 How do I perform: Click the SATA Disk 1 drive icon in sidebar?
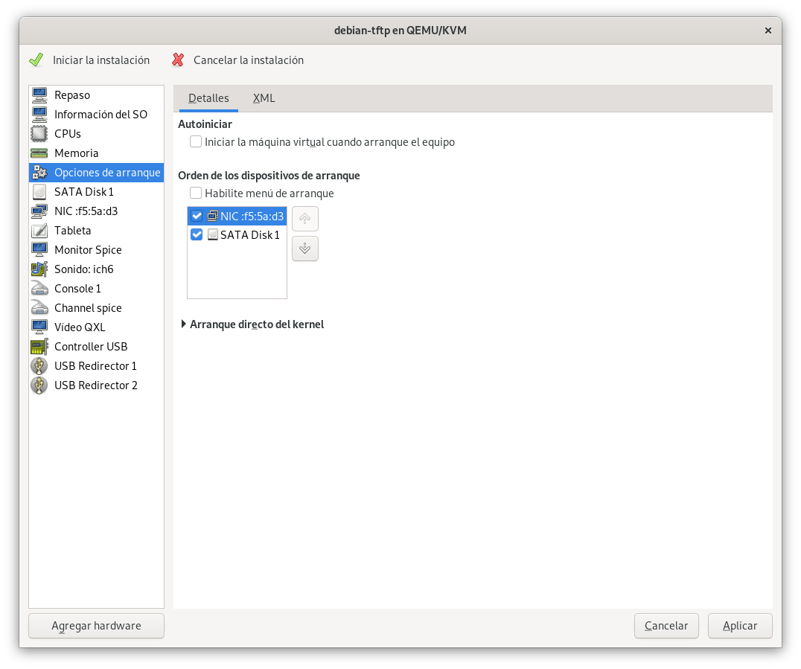point(39,192)
